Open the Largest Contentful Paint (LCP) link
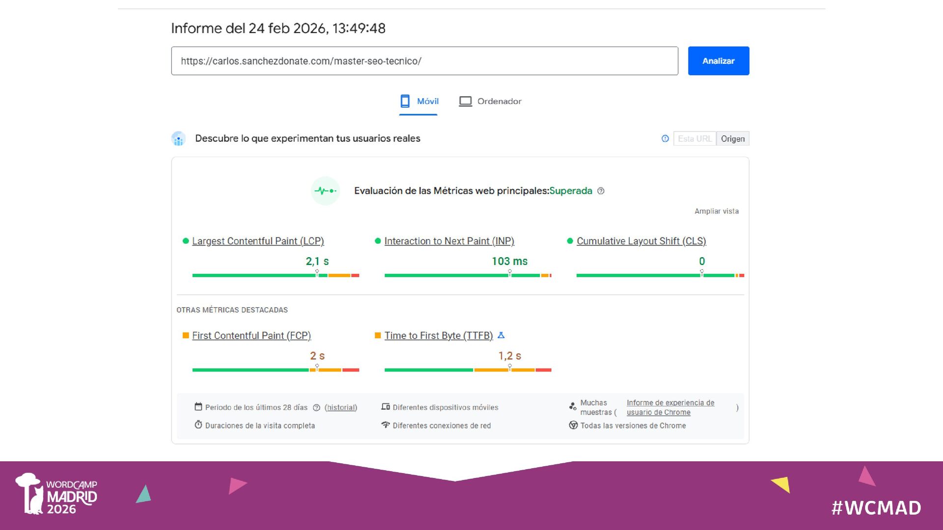The width and height of the screenshot is (943, 530). 258,241
